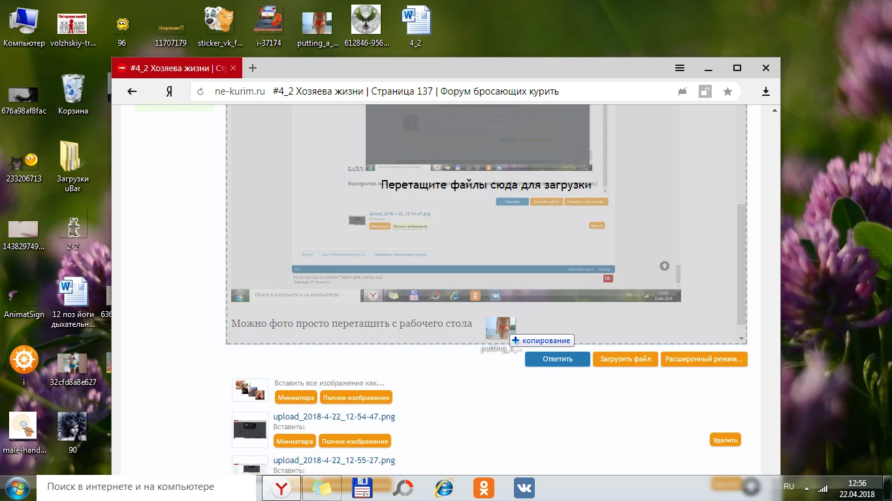Select the 'Компьютер' desktop icon
Image resolution: width=892 pixels, height=501 pixels.
click(24, 27)
